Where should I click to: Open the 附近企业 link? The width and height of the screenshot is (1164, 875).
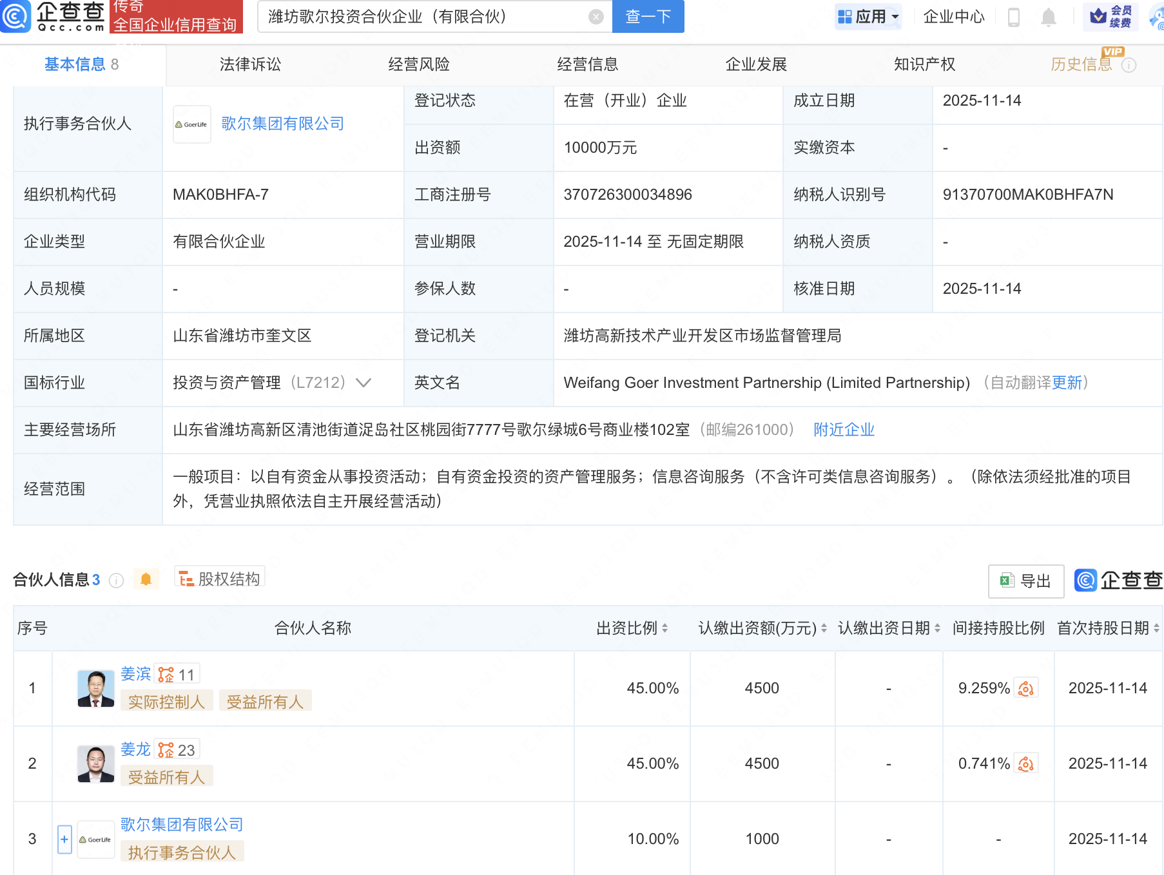coord(844,430)
